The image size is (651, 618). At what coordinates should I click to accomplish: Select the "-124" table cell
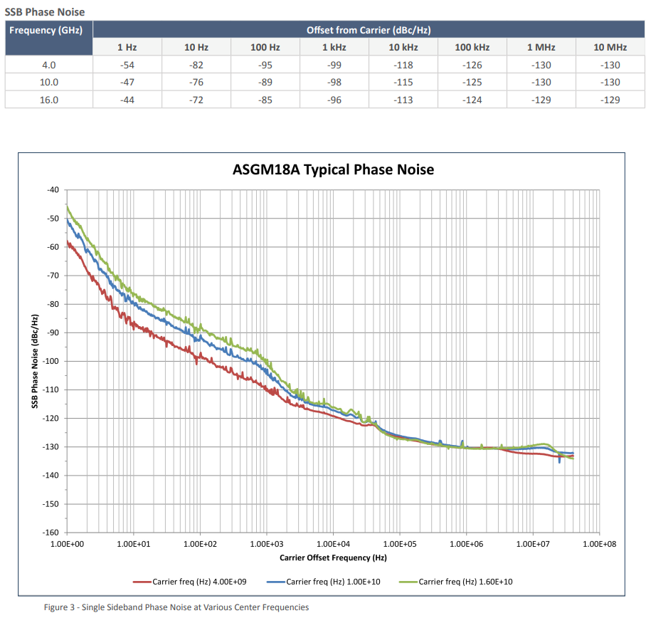click(x=472, y=100)
